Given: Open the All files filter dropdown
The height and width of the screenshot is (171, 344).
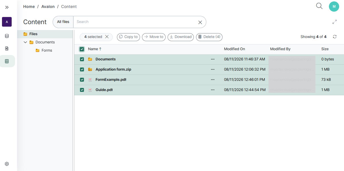Looking at the screenshot, I should 63,22.
